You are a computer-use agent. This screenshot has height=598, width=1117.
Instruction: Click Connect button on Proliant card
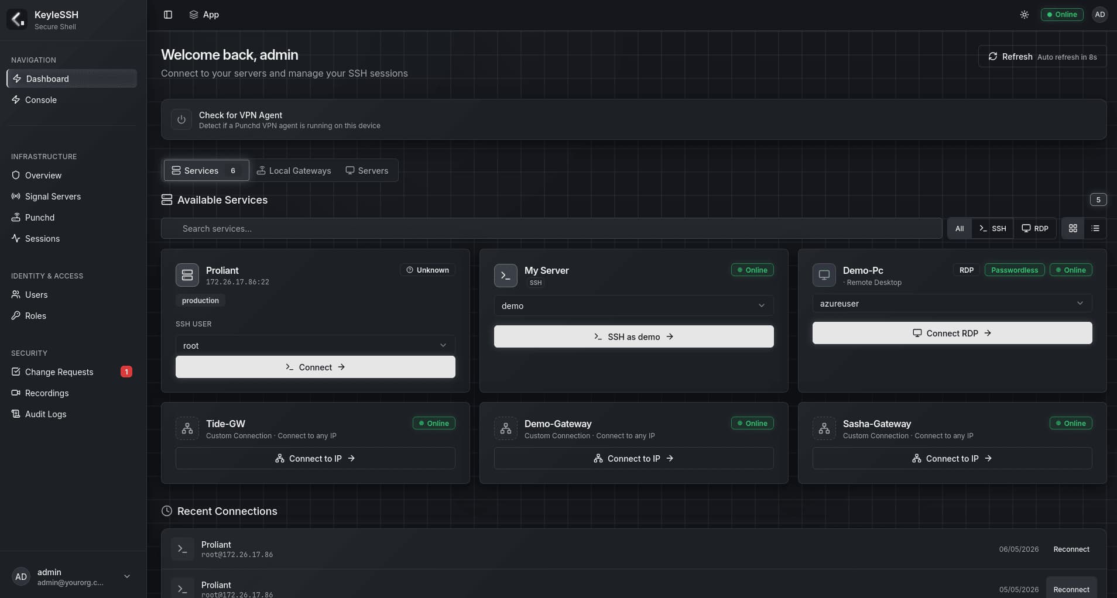[x=316, y=367]
